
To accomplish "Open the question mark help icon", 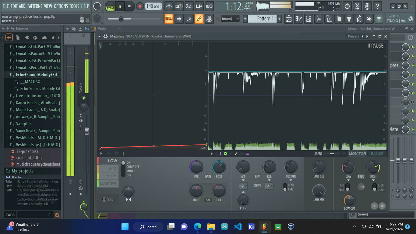I will (377, 6).
